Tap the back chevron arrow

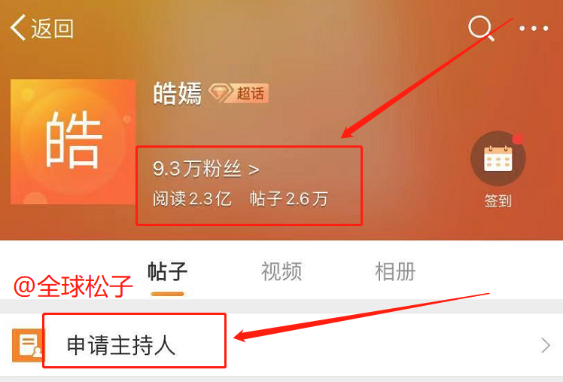pos(18,27)
